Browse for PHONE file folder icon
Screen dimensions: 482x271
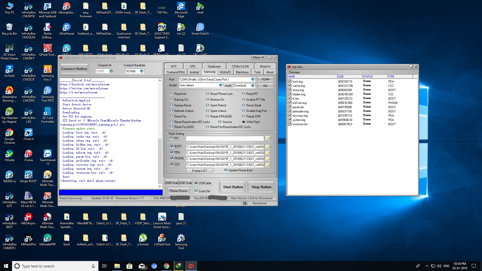coord(267,159)
